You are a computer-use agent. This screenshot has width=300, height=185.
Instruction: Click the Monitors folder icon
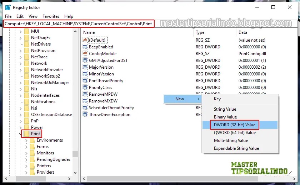(32, 153)
